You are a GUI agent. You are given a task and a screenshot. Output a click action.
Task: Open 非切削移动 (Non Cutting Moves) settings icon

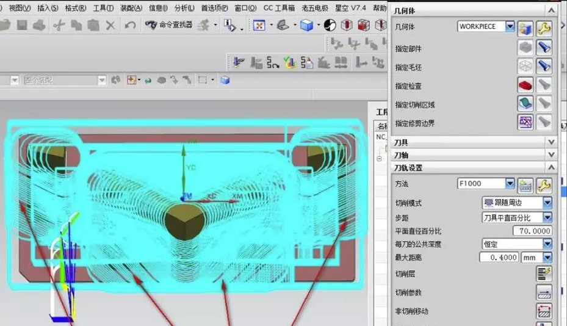pos(544,311)
